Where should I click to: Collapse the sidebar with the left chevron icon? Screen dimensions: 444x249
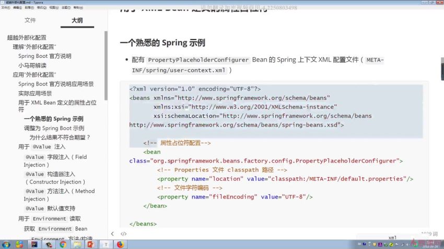point(112,234)
